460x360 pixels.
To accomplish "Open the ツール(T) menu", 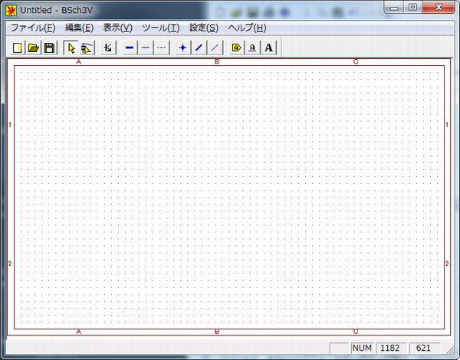I will (161, 28).
